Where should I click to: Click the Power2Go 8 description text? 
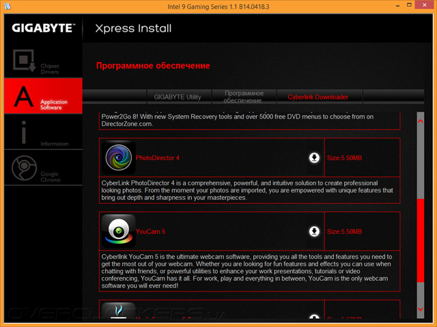pyautogui.click(x=238, y=120)
